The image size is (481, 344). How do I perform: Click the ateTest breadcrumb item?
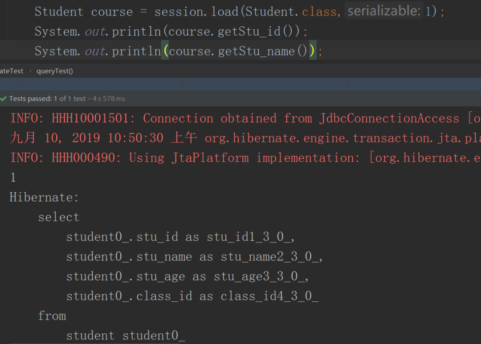click(x=11, y=71)
